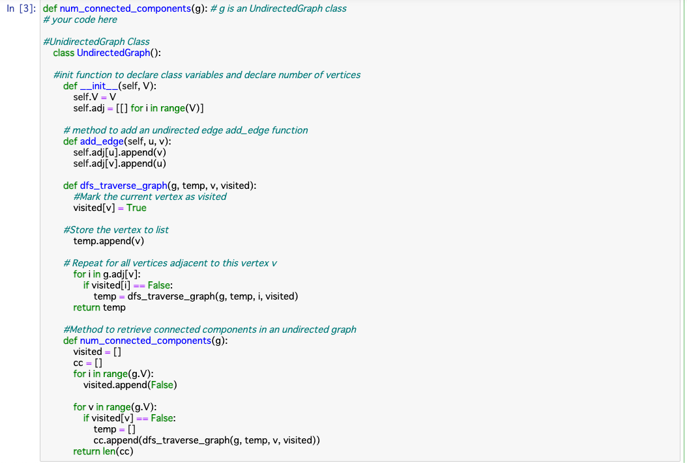The height and width of the screenshot is (463, 687).
Task: Click the 'temp.append(v)' line
Action: tap(109, 241)
